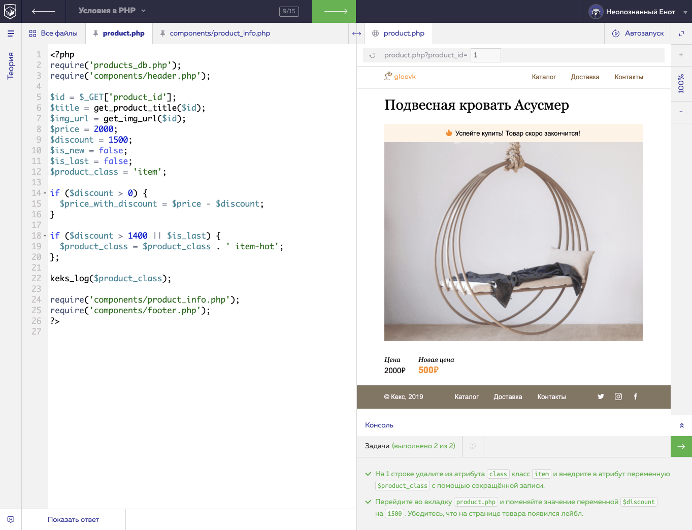Click the Показать ответ button

click(73, 519)
